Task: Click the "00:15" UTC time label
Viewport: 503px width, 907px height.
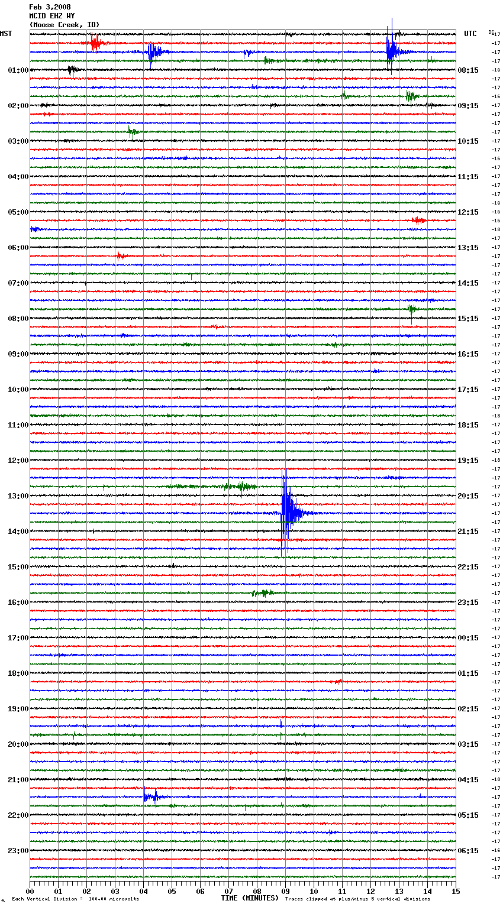Action: click(468, 638)
